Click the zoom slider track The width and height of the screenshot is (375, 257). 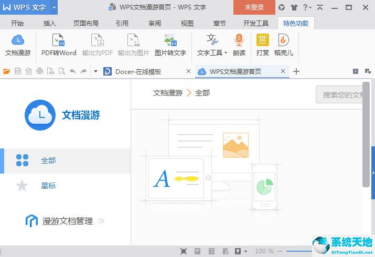tap(299, 251)
